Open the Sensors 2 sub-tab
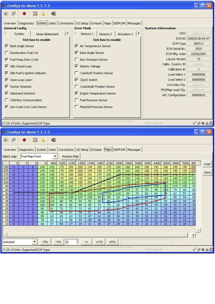215x304 pixels. 106,34
